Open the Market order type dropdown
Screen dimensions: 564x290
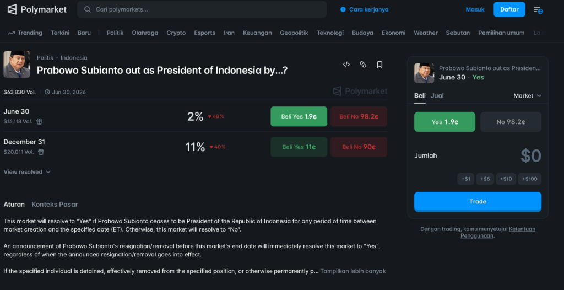(x=527, y=96)
